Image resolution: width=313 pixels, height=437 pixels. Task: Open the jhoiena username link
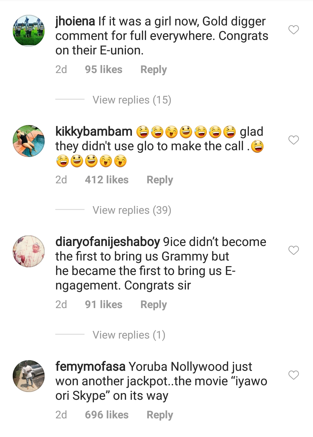[75, 22]
